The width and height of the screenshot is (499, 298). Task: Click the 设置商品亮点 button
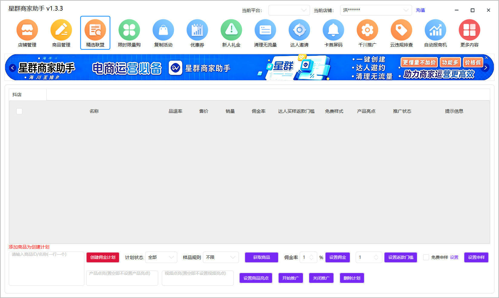point(256,278)
